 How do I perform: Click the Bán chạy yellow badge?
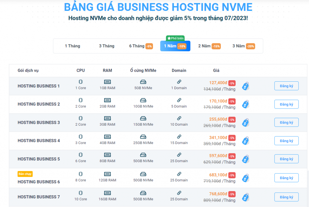[x=25, y=174]
